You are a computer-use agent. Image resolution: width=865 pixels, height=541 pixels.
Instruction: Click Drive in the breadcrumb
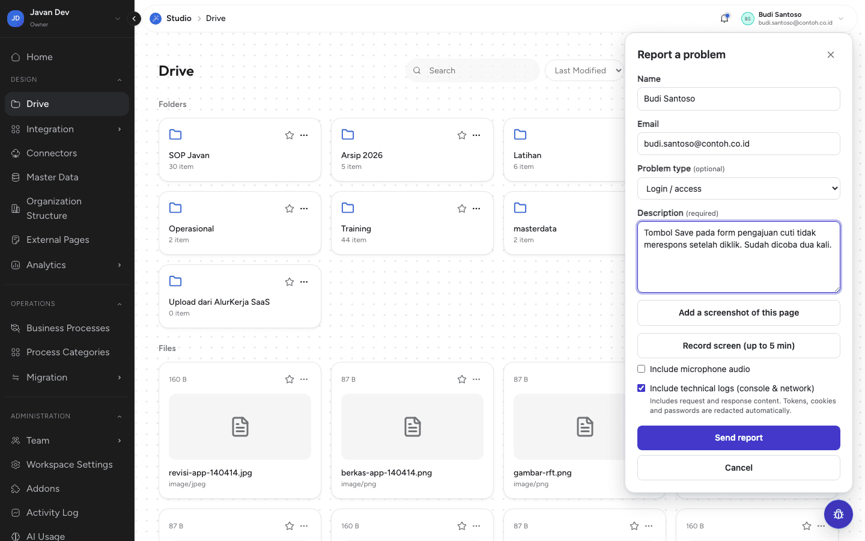click(x=216, y=19)
